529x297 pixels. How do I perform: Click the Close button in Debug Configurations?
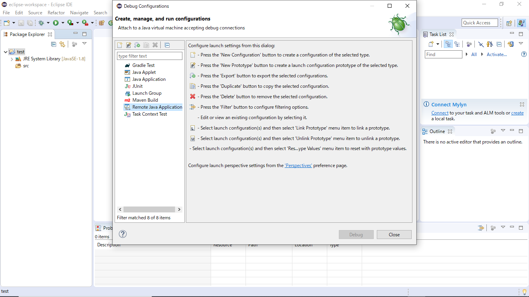point(394,235)
